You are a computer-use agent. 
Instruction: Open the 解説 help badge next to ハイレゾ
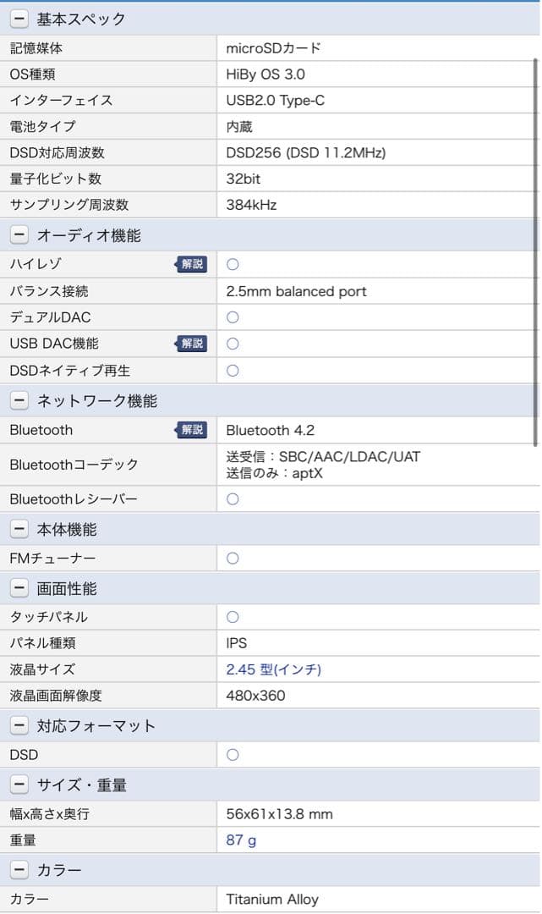(x=192, y=263)
